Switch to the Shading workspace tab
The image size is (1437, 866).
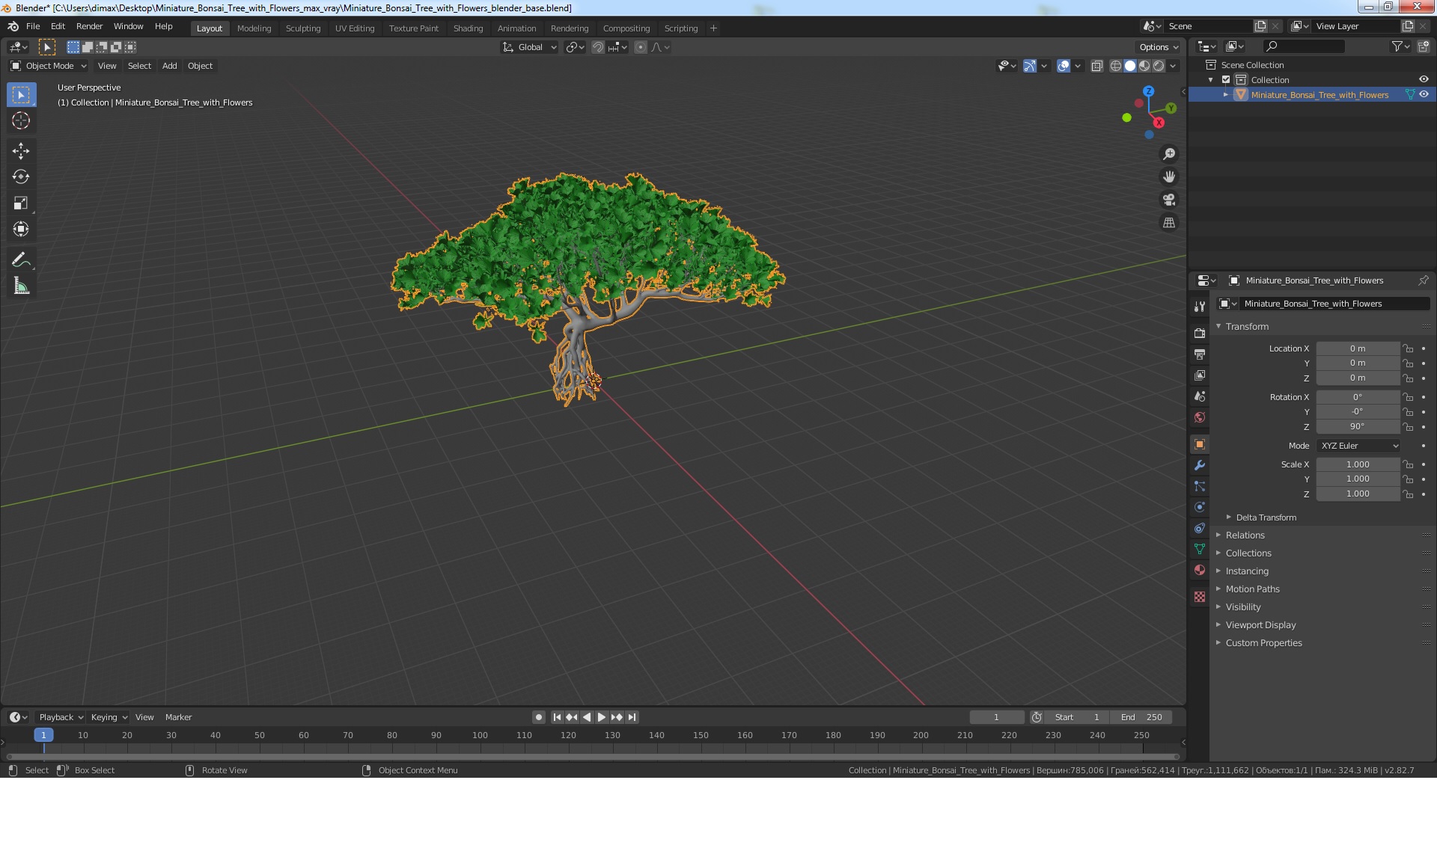[x=468, y=28]
